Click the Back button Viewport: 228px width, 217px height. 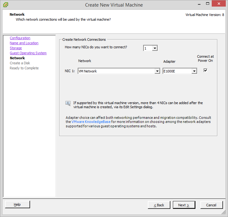[x=159, y=205]
